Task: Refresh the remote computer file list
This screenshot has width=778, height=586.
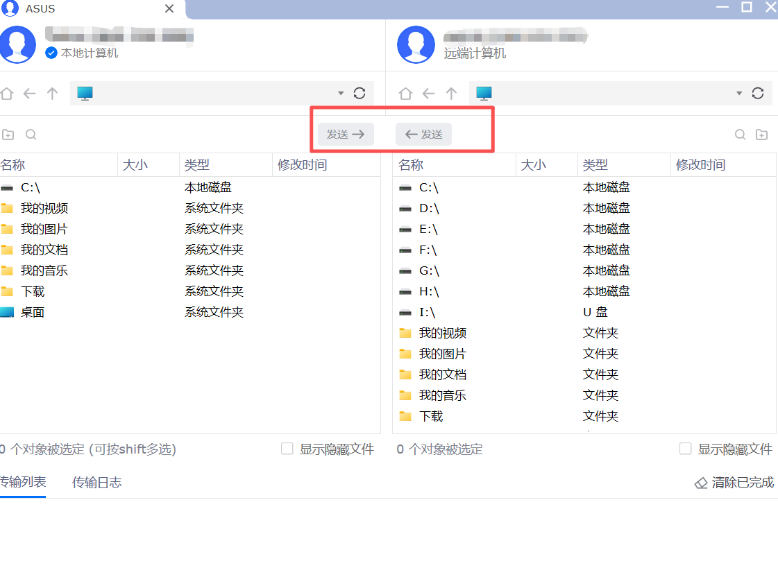Action: coord(758,93)
